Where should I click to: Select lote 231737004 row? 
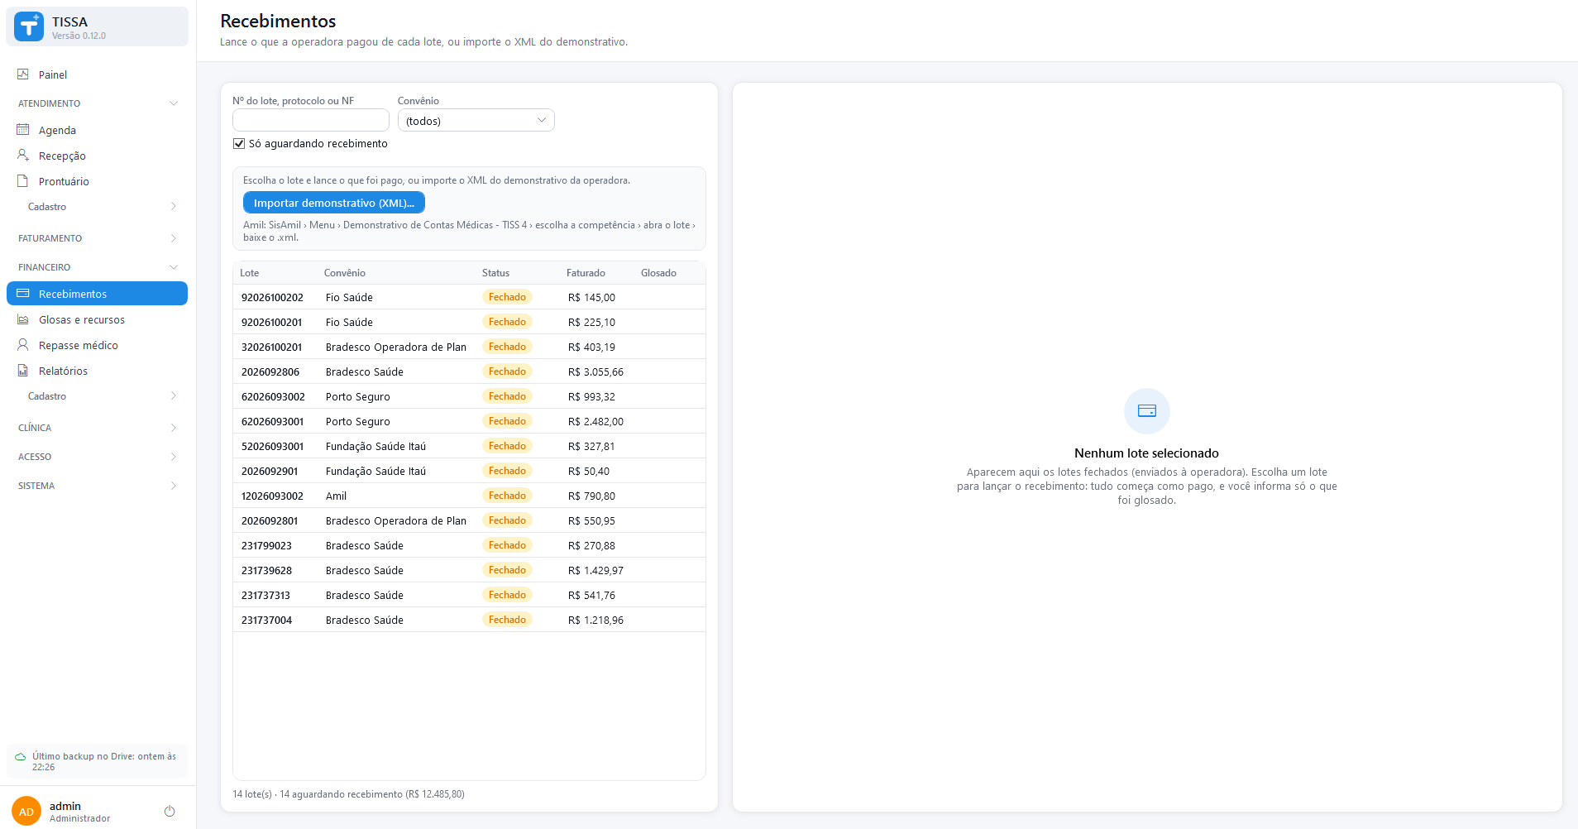click(469, 620)
